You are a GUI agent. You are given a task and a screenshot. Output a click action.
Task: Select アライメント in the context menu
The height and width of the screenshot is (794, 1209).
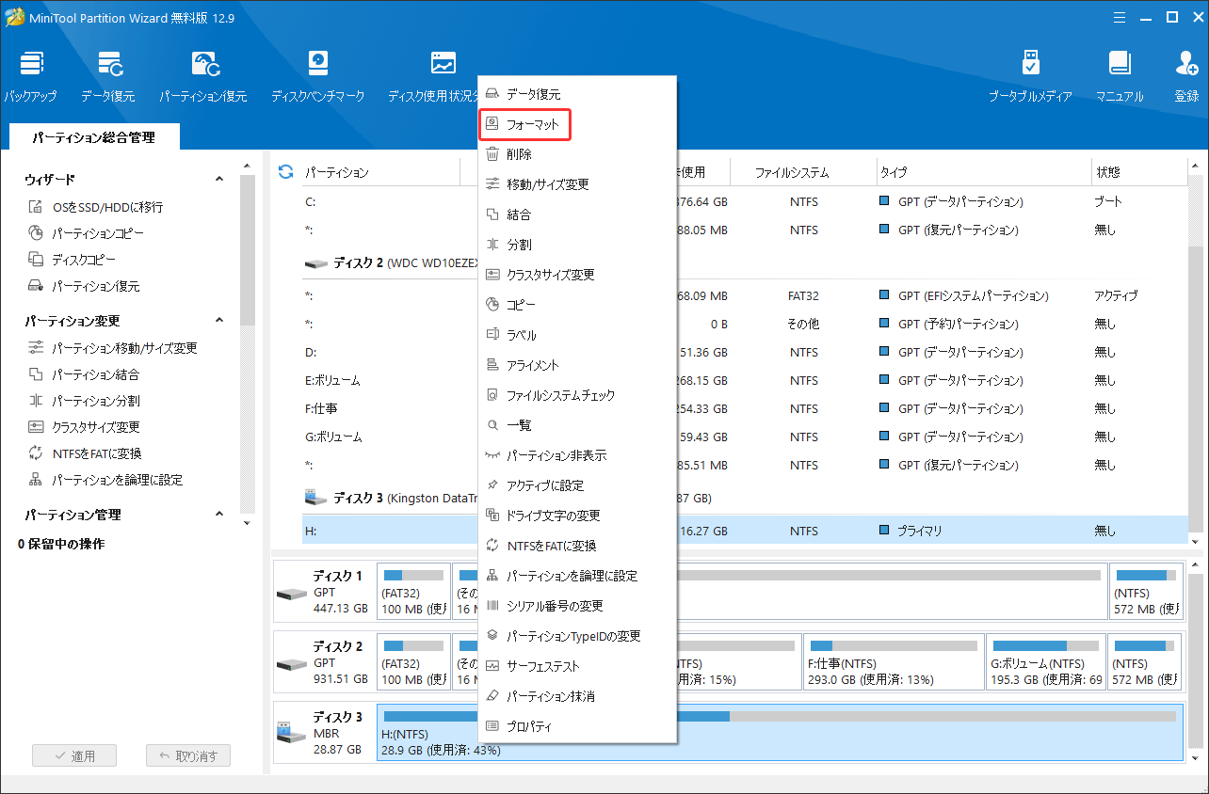point(576,365)
